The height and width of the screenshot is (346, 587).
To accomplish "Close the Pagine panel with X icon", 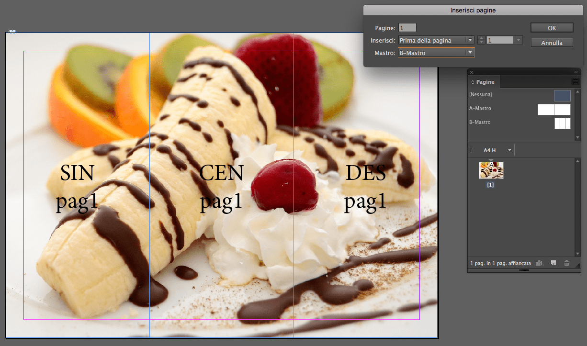I will pos(472,72).
